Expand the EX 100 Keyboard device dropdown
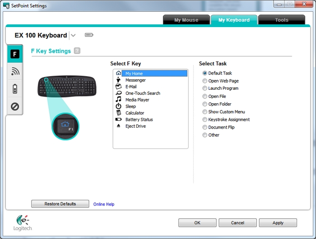This screenshot has width=316, height=239. (74, 36)
